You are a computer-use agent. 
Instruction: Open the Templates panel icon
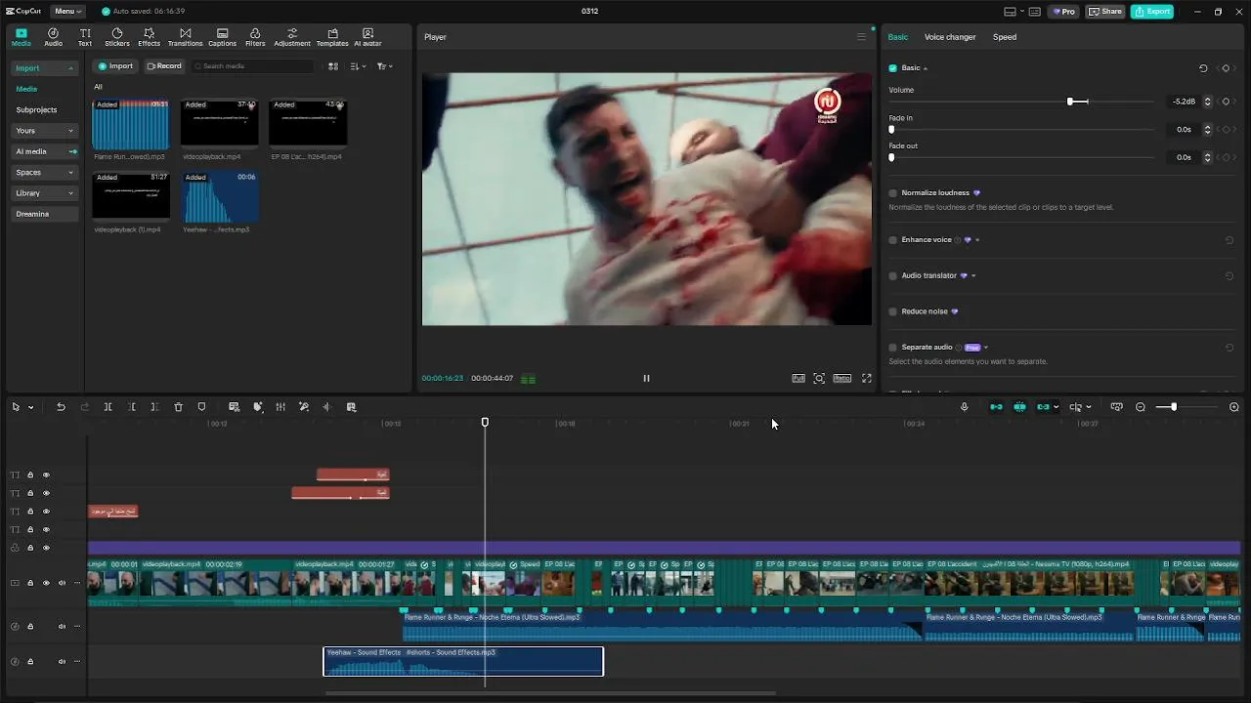(x=332, y=37)
